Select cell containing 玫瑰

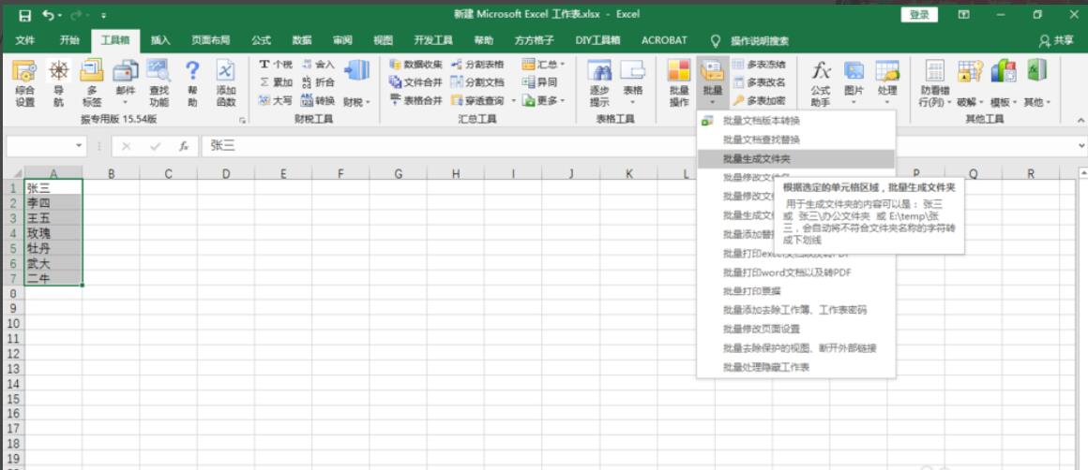pos(53,233)
